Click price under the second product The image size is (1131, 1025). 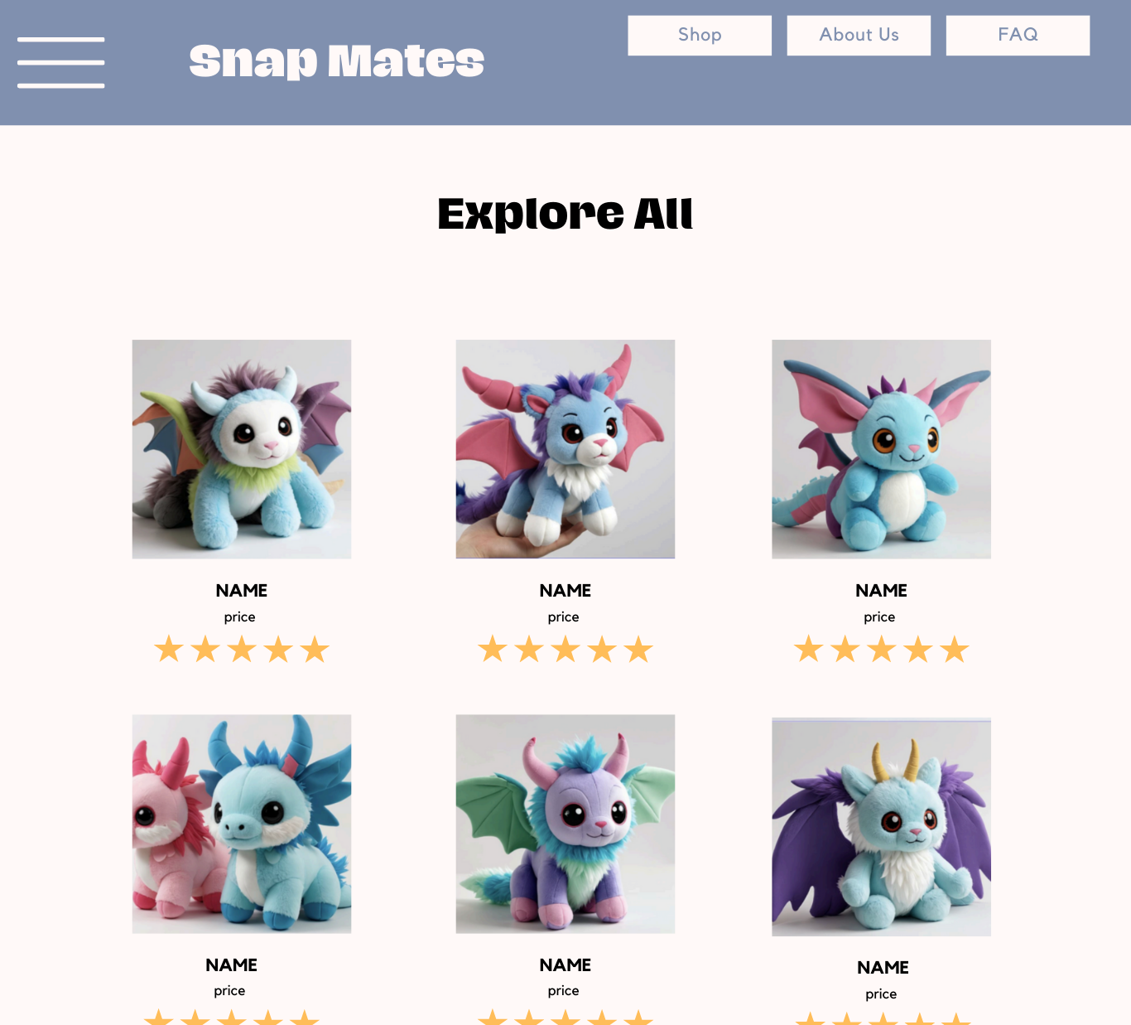(x=563, y=617)
